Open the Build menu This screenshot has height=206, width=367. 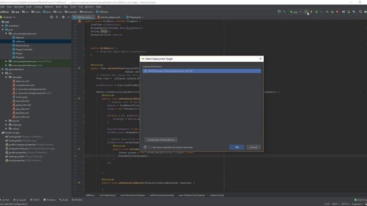pyautogui.click(x=58, y=7)
